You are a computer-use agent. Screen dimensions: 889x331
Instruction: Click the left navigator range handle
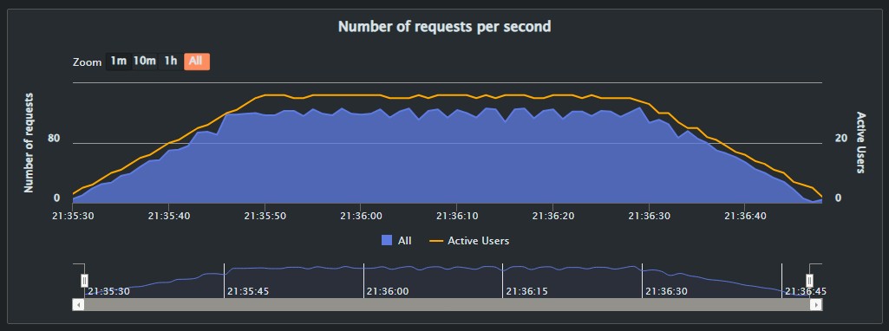click(x=84, y=281)
